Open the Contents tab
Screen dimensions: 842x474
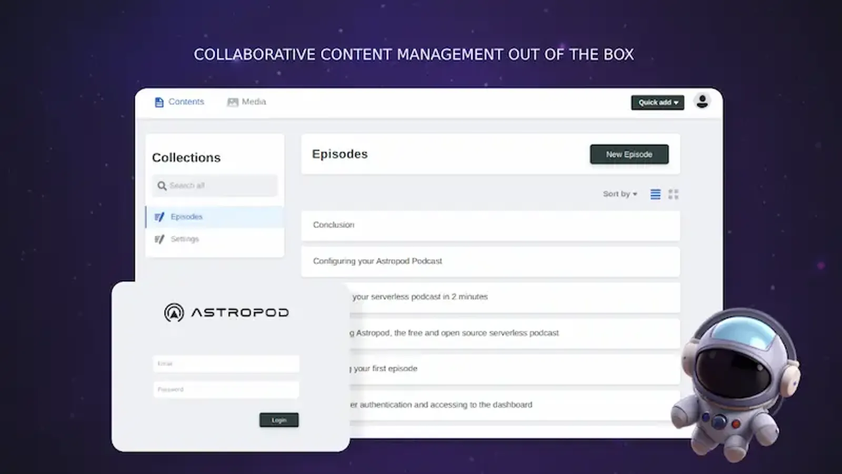(x=186, y=102)
